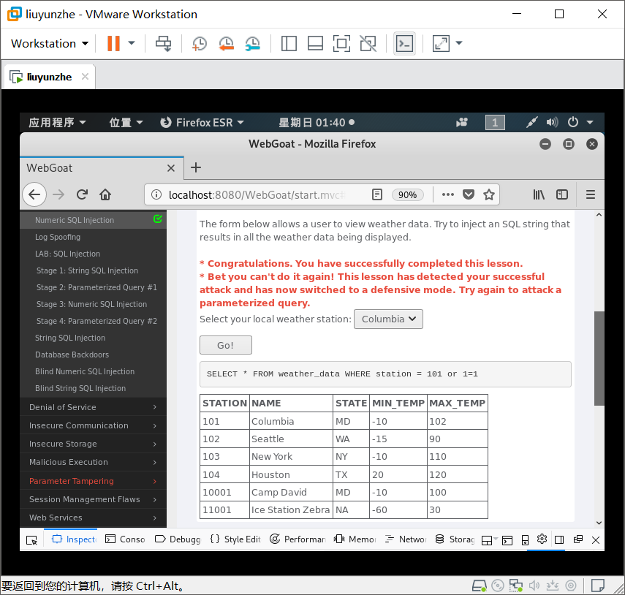The width and height of the screenshot is (625, 595).
Task: Go to the Firefox home page
Action: (105, 194)
